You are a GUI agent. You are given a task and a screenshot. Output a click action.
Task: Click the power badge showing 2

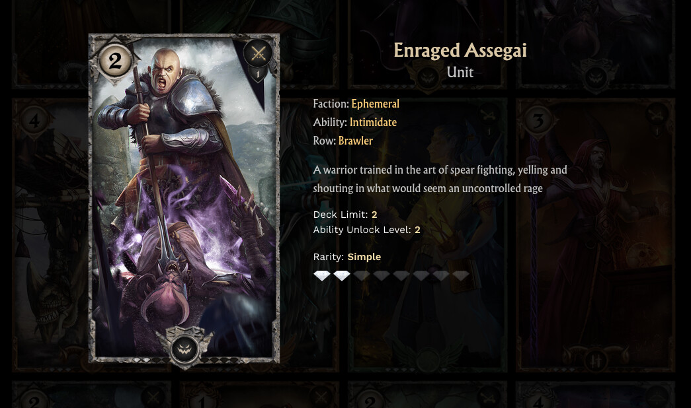(115, 60)
